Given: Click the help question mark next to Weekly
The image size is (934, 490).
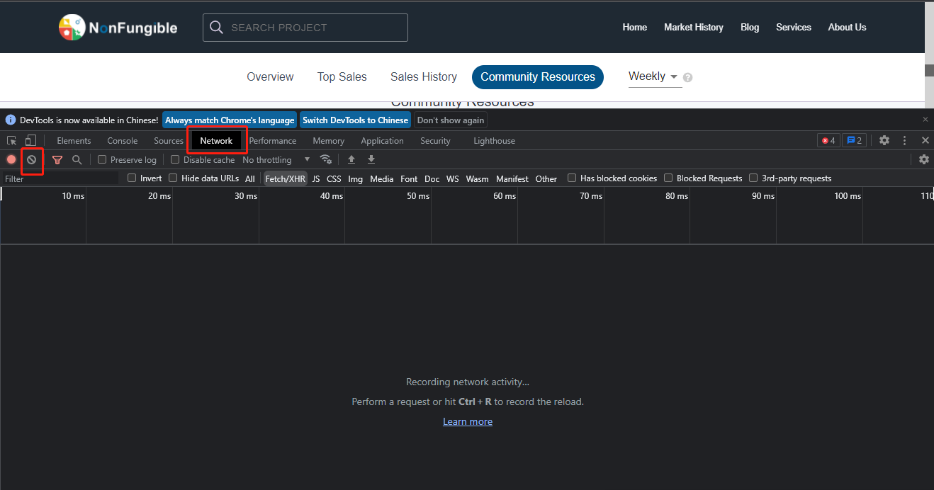Looking at the screenshot, I should click(x=687, y=77).
